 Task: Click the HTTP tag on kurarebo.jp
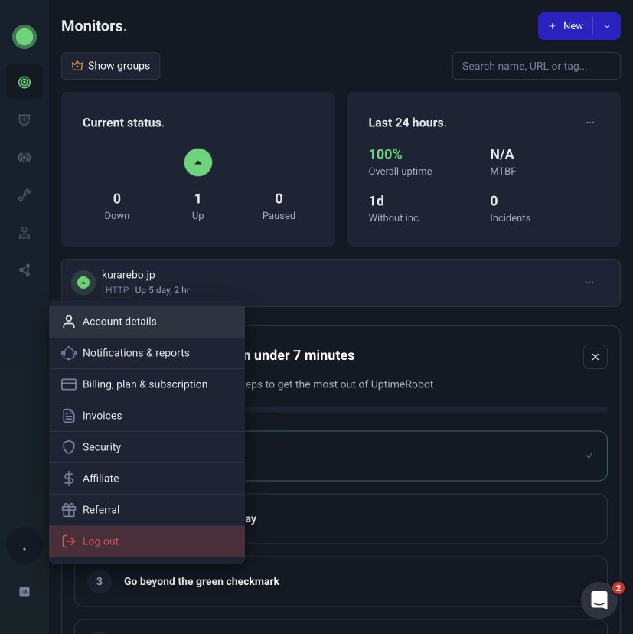pos(117,290)
